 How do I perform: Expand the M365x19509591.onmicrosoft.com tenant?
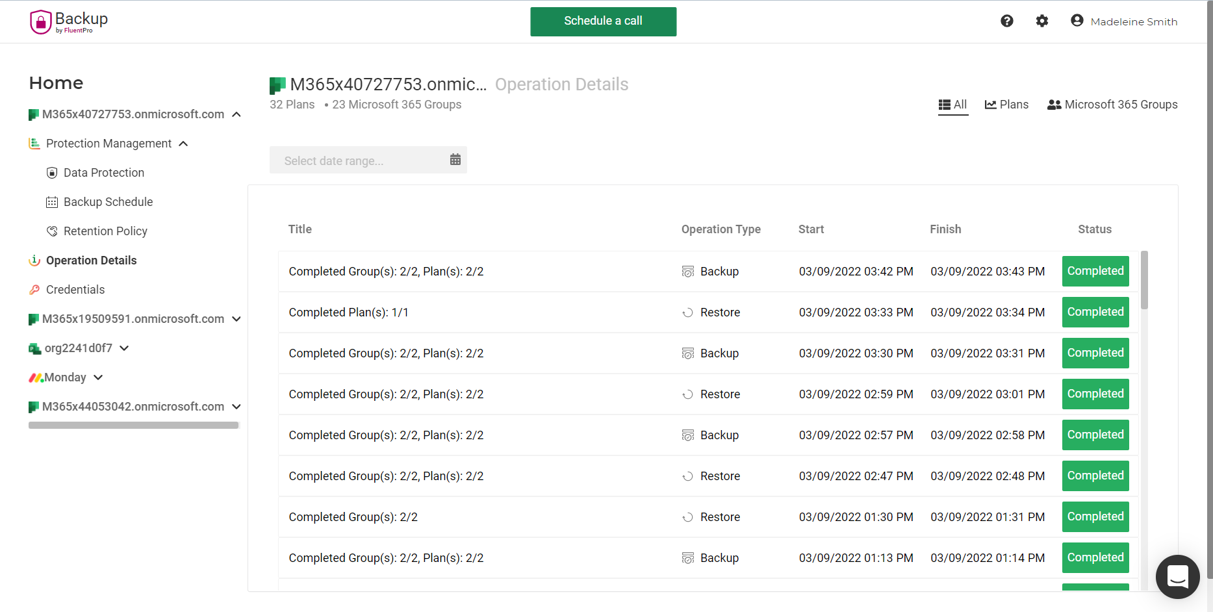pos(236,319)
